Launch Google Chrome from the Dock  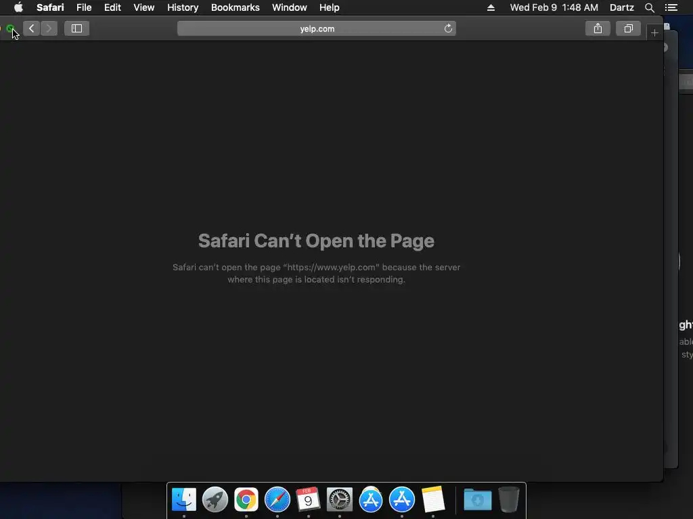point(246,499)
